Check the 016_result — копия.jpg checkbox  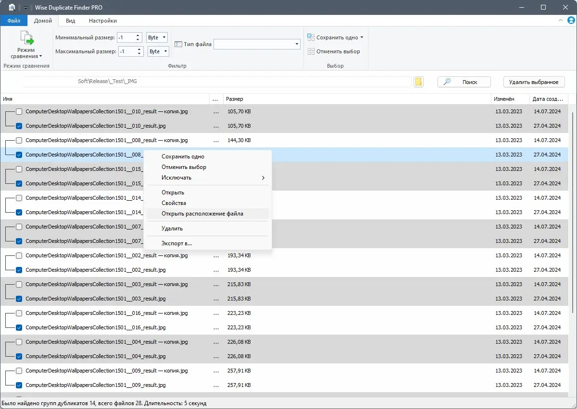[x=19, y=313]
